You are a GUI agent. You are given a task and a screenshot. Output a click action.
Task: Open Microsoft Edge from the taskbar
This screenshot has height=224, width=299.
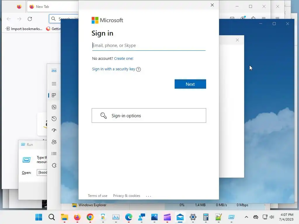pos(129,217)
